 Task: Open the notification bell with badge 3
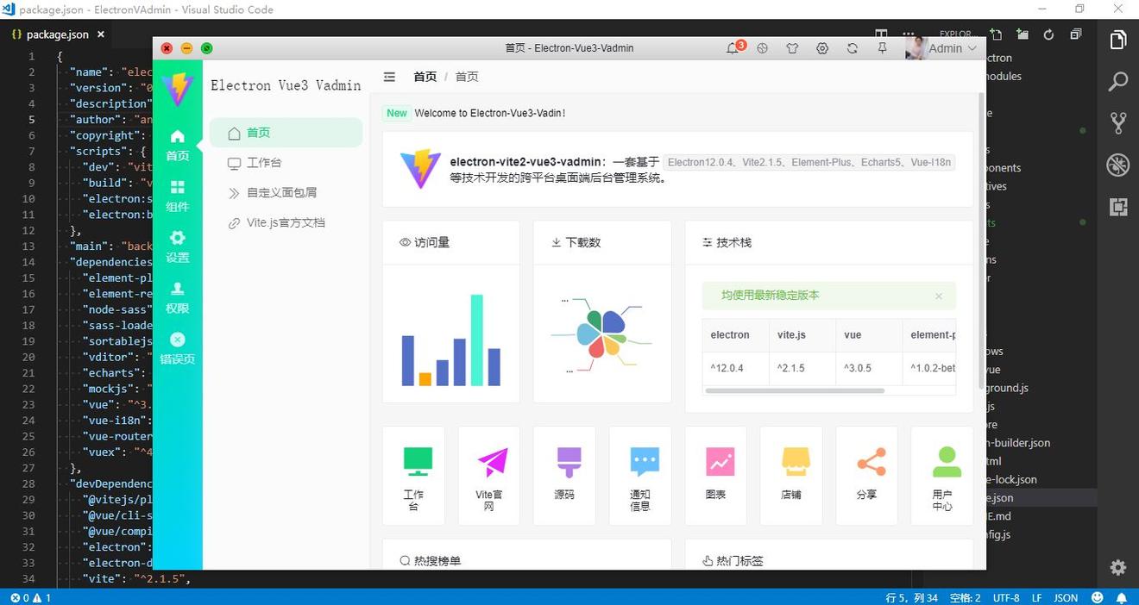pos(733,48)
